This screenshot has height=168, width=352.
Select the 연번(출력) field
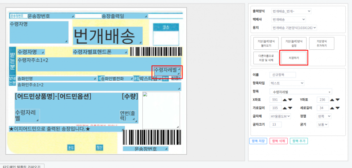[128, 116]
